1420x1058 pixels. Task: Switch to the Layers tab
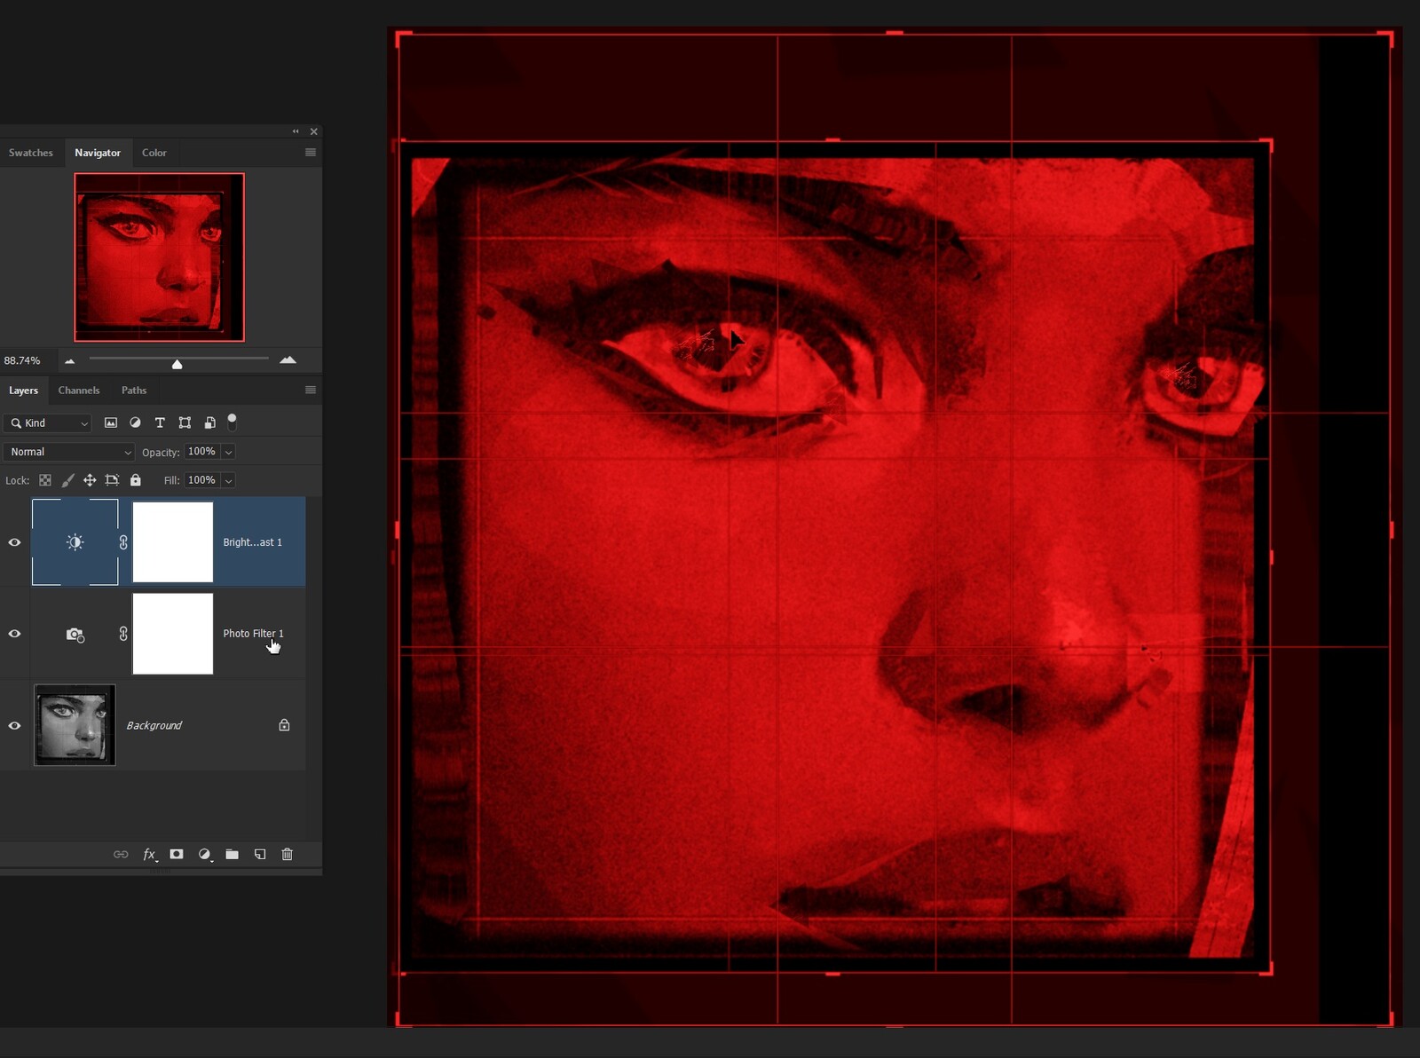(x=24, y=391)
